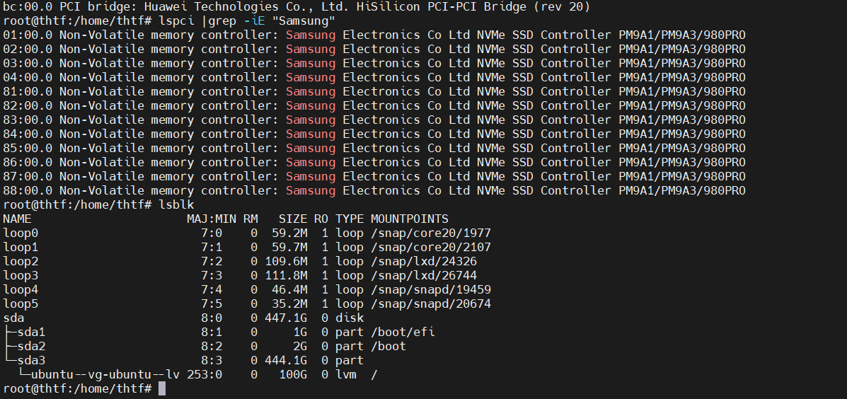Click the Huawei PCI bridge line
Viewport: 847px width, 399px height.
296,7
